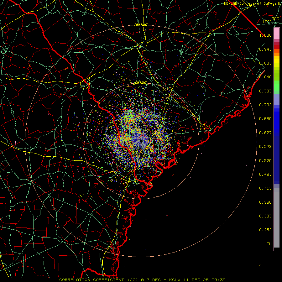Click the 0.573 legend value
282x282 pixels.
[x=265, y=147]
